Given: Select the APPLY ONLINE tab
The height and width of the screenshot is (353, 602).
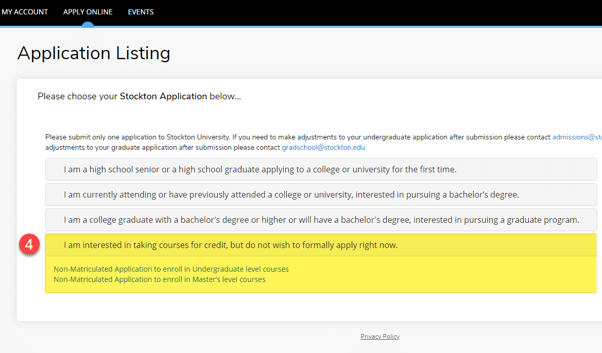Looking at the screenshot, I should pos(88,12).
